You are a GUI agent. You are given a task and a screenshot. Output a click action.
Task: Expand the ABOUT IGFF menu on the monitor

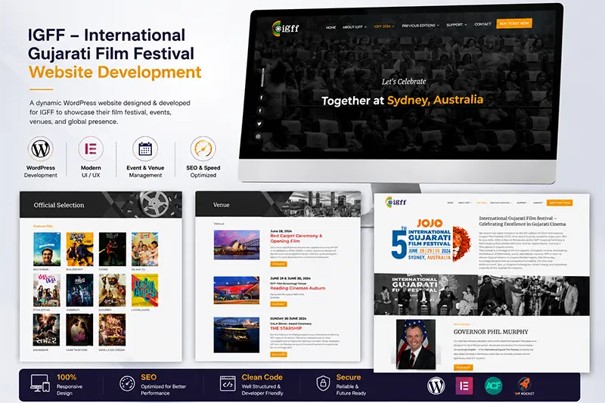coord(355,27)
